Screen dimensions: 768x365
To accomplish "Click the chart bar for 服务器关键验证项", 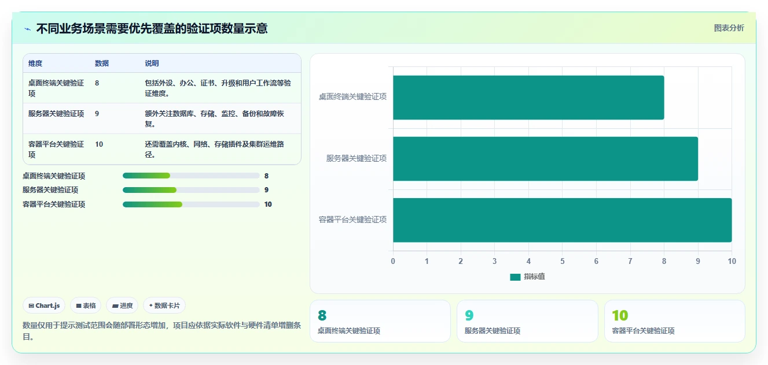I will (545, 159).
